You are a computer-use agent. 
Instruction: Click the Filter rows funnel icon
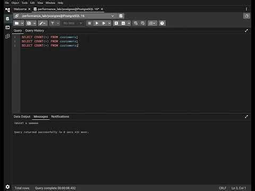pyautogui.click(x=53, y=23)
